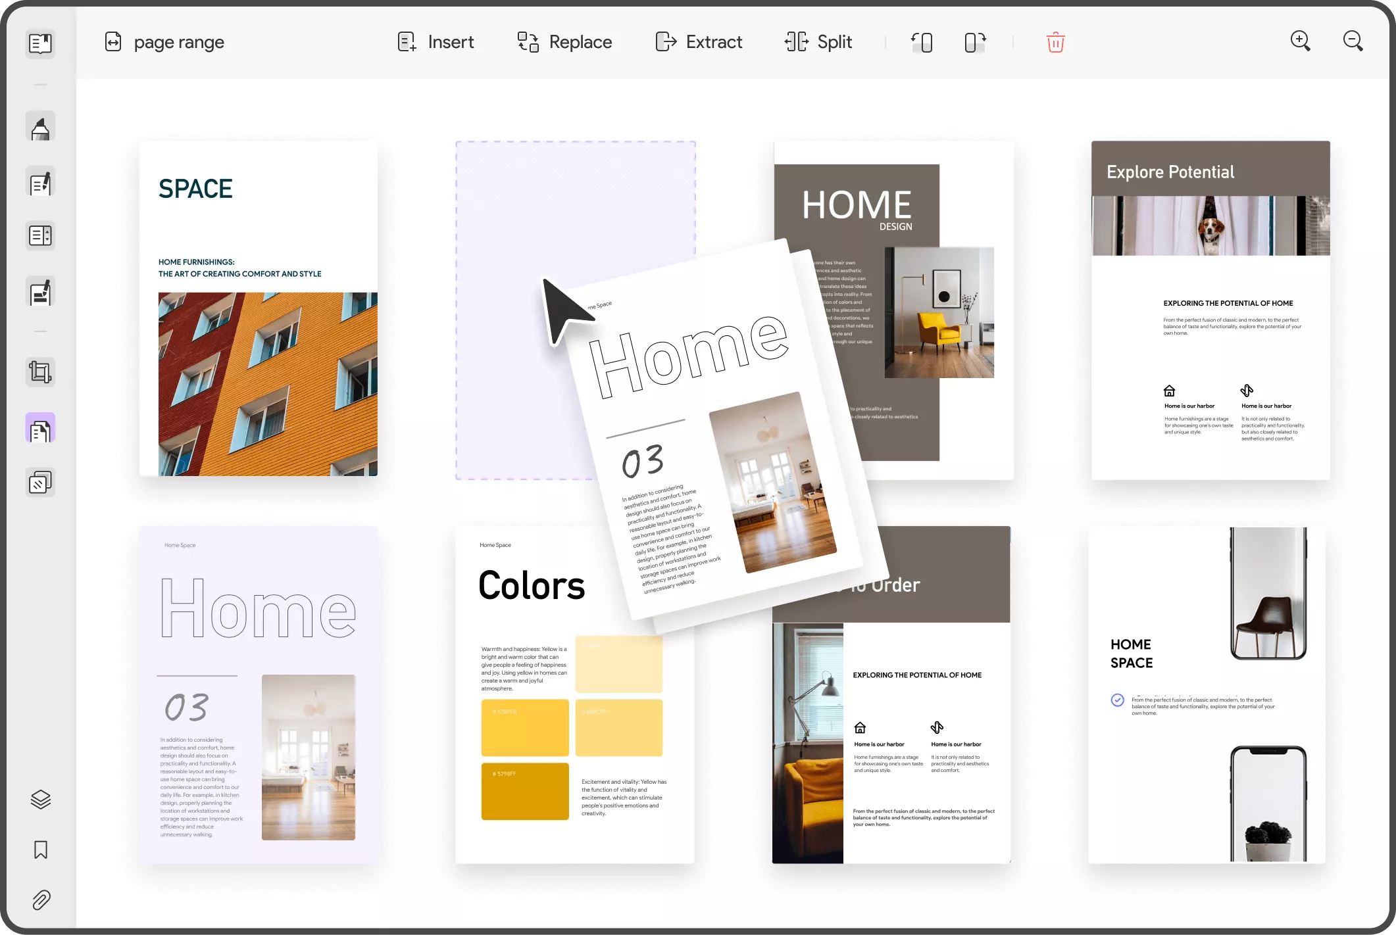The height and width of the screenshot is (935, 1396).
Task: Select the organize pages tool
Action: coord(40,429)
